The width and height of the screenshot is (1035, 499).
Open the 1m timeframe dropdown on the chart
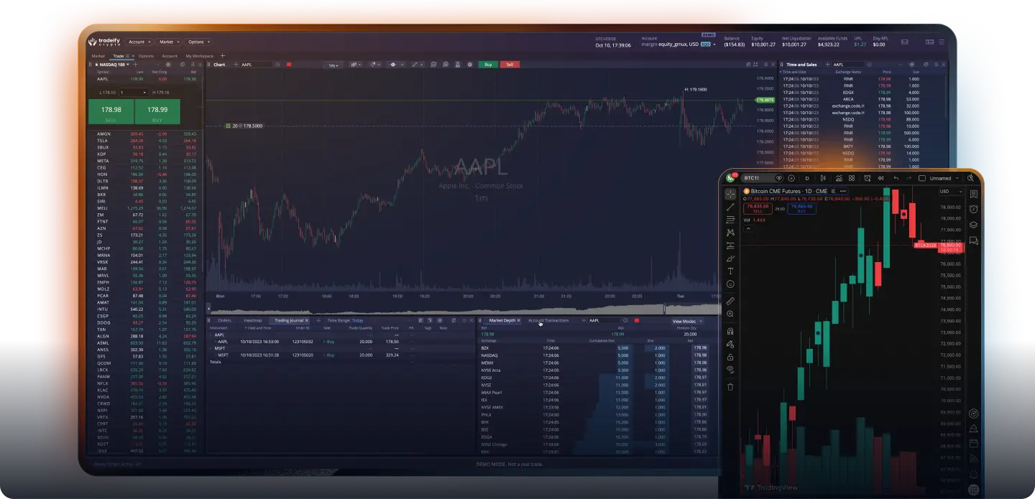pos(333,65)
